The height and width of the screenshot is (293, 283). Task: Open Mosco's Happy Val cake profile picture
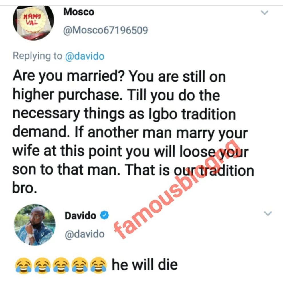pos(33,22)
